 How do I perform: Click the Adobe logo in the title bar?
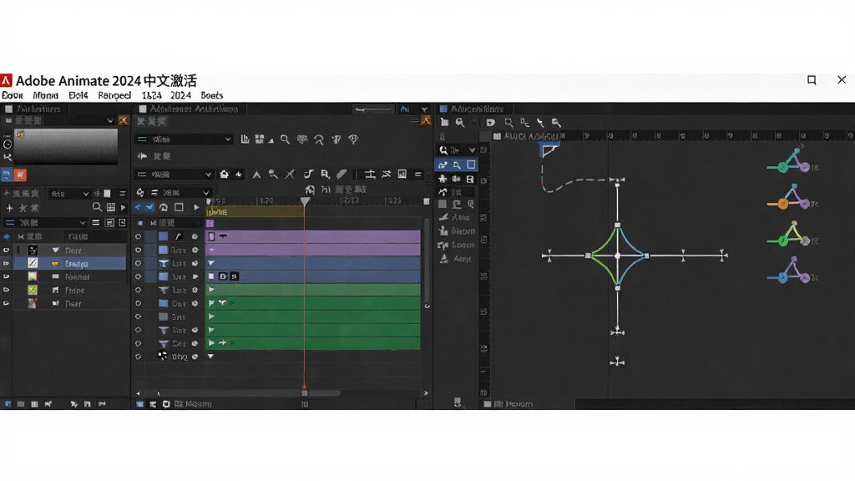click(6, 81)
